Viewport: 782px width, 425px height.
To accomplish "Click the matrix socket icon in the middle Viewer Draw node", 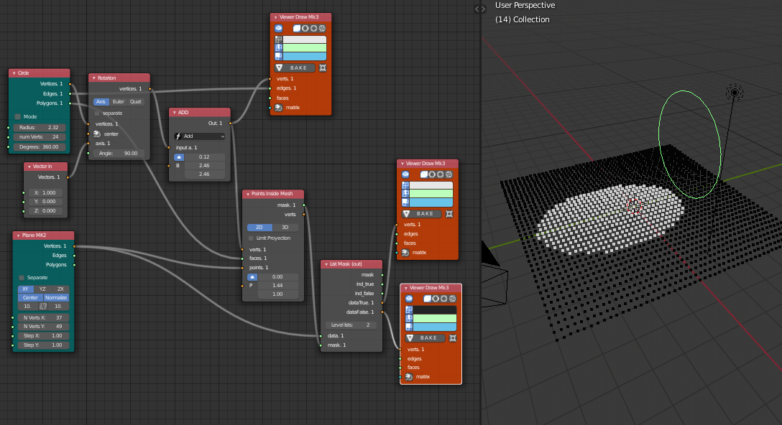I will point(405,253).
